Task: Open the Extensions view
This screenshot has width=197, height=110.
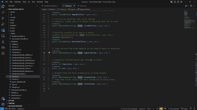Action: (3, 30)
